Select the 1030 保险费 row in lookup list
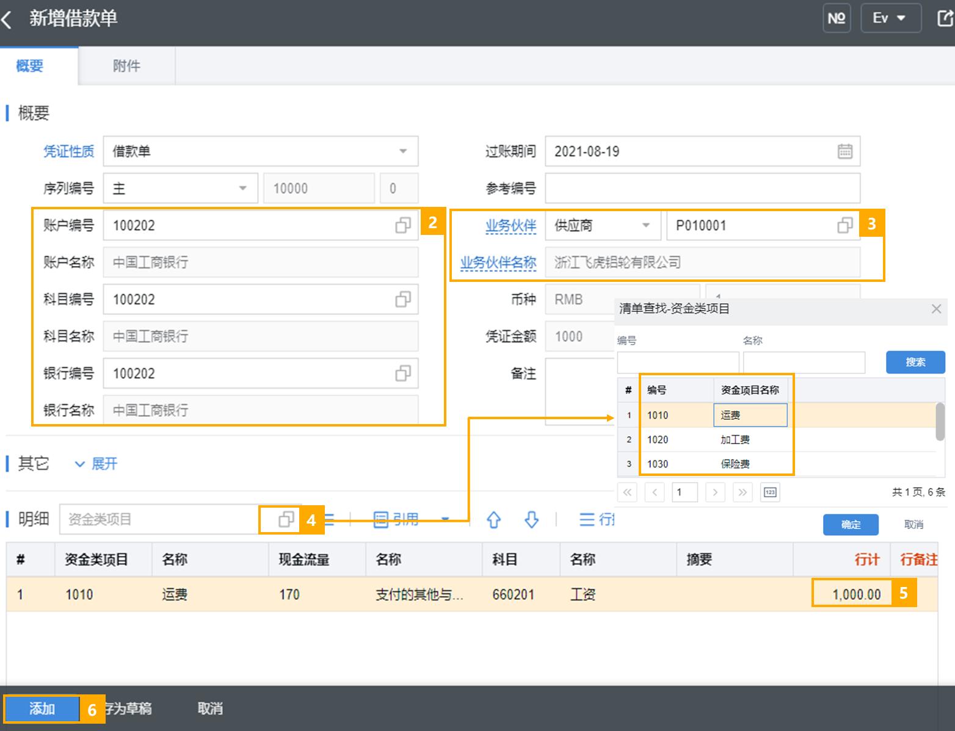This screenshot has height=731, width=955. (777, 464)
